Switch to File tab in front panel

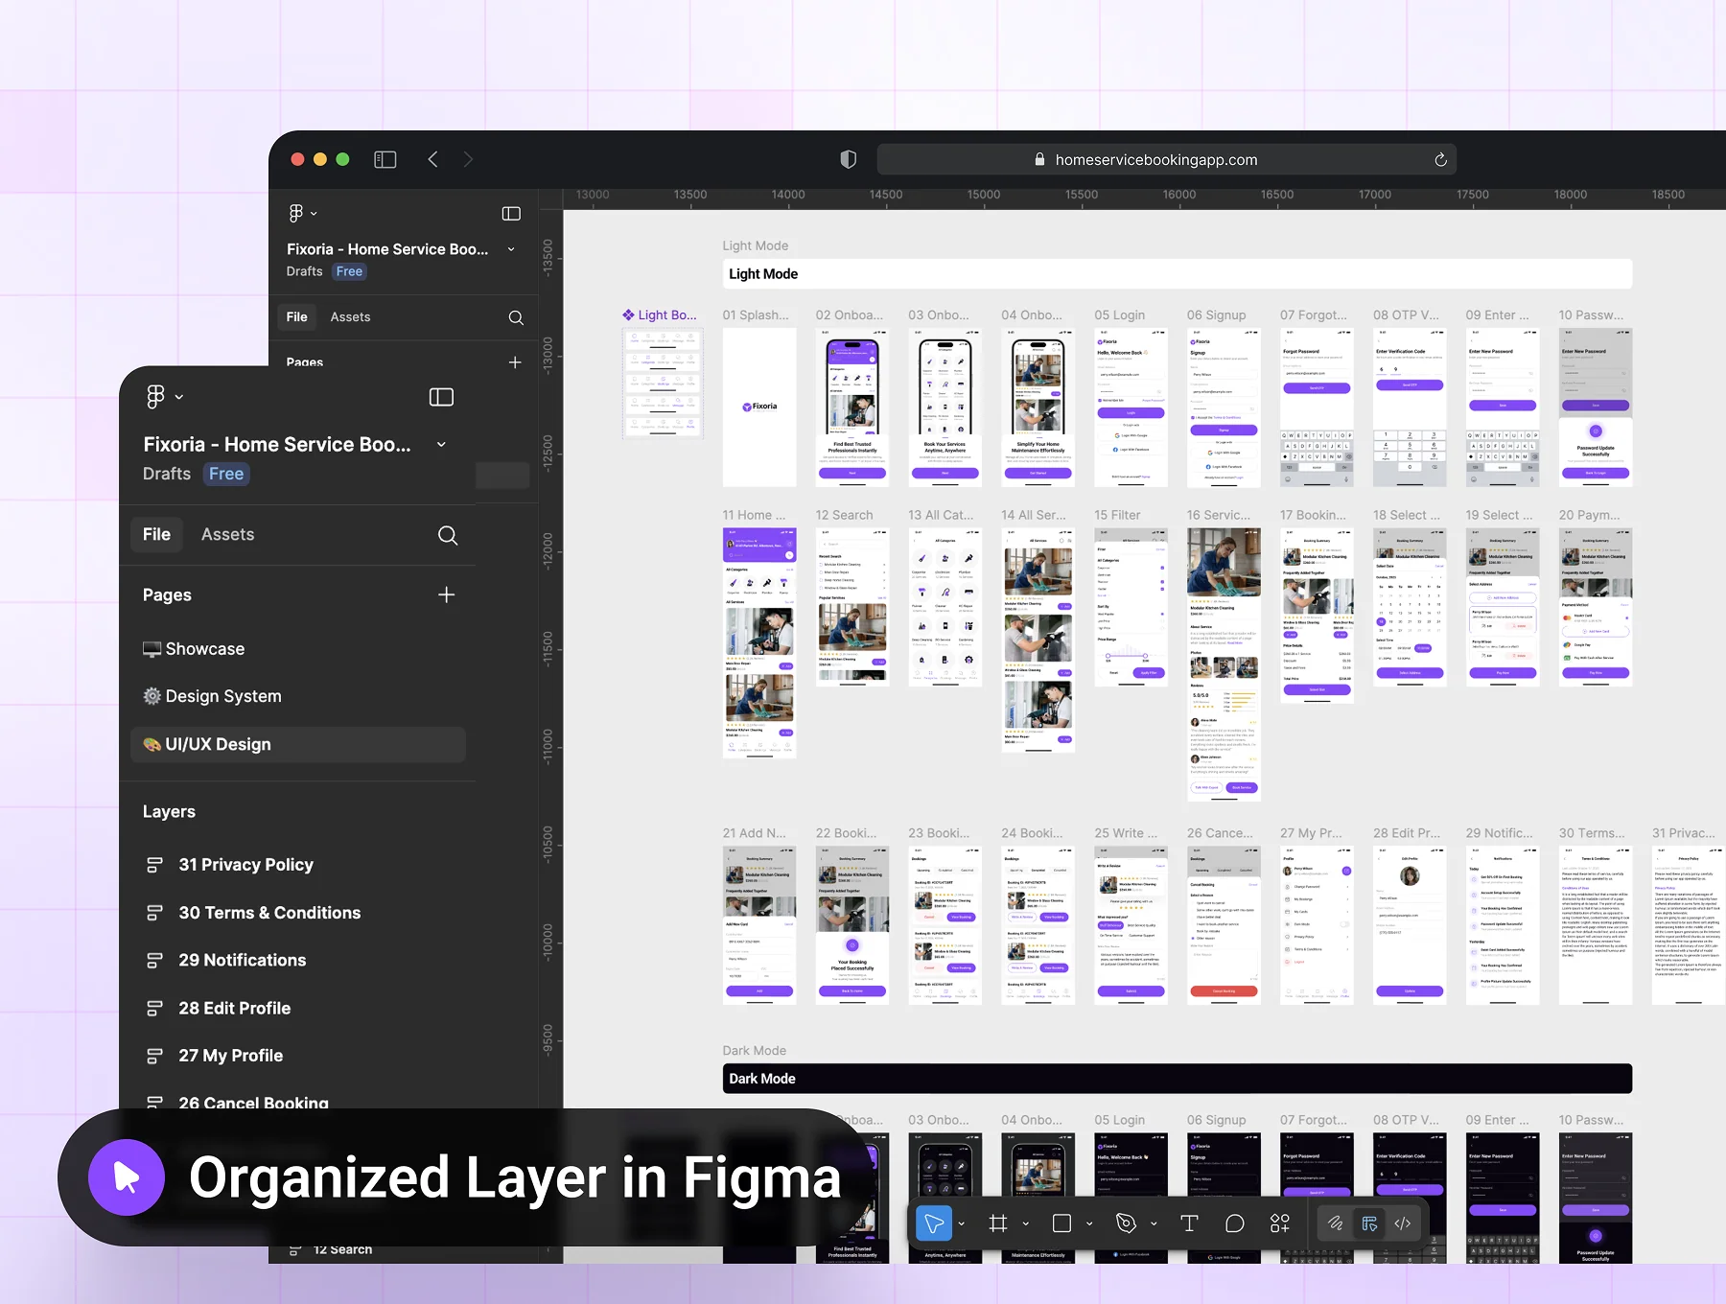pos(156,535)
